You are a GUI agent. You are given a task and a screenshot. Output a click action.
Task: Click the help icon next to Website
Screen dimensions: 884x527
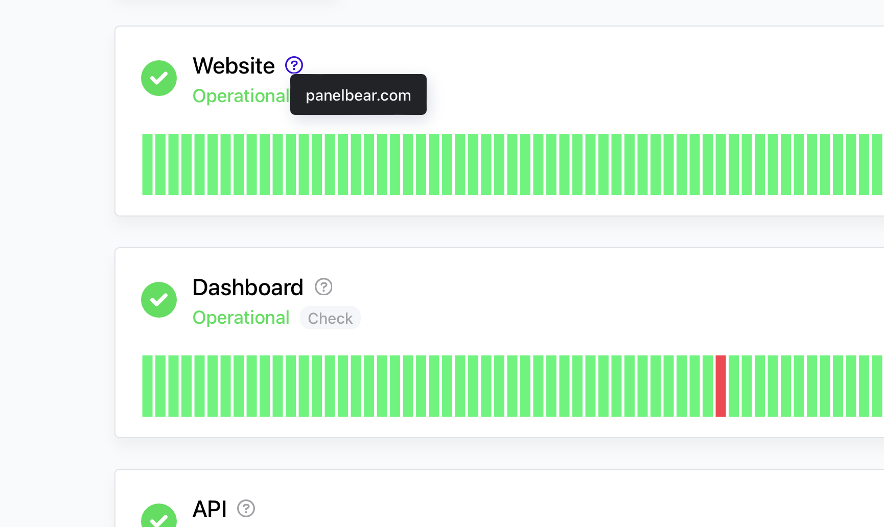[x=294, y=65]
